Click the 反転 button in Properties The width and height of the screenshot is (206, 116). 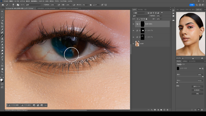click(198, 94)
